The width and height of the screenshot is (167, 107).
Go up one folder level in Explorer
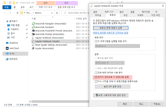point(17,13)
